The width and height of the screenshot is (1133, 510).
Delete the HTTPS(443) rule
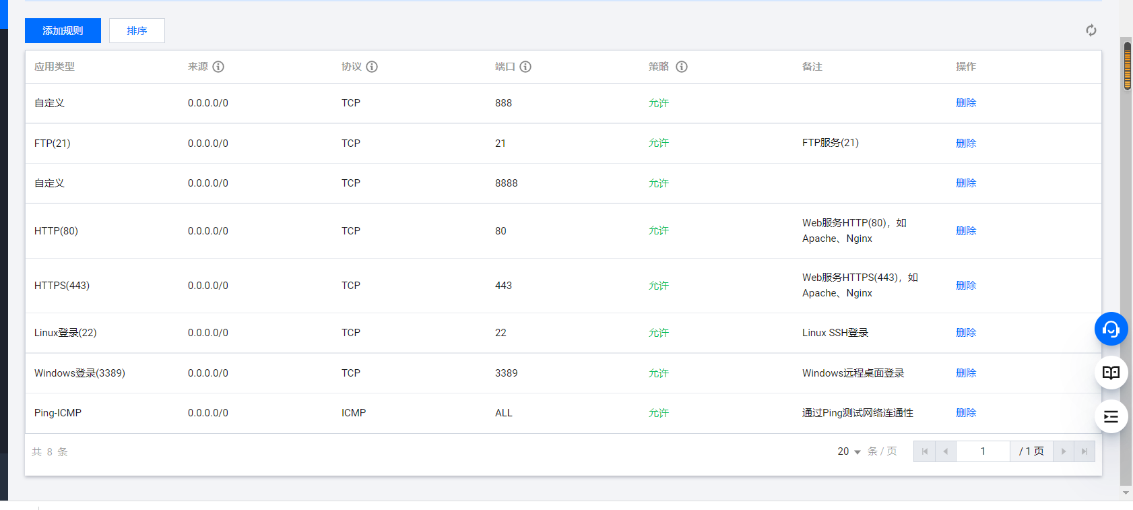click(x=966, y=286)
